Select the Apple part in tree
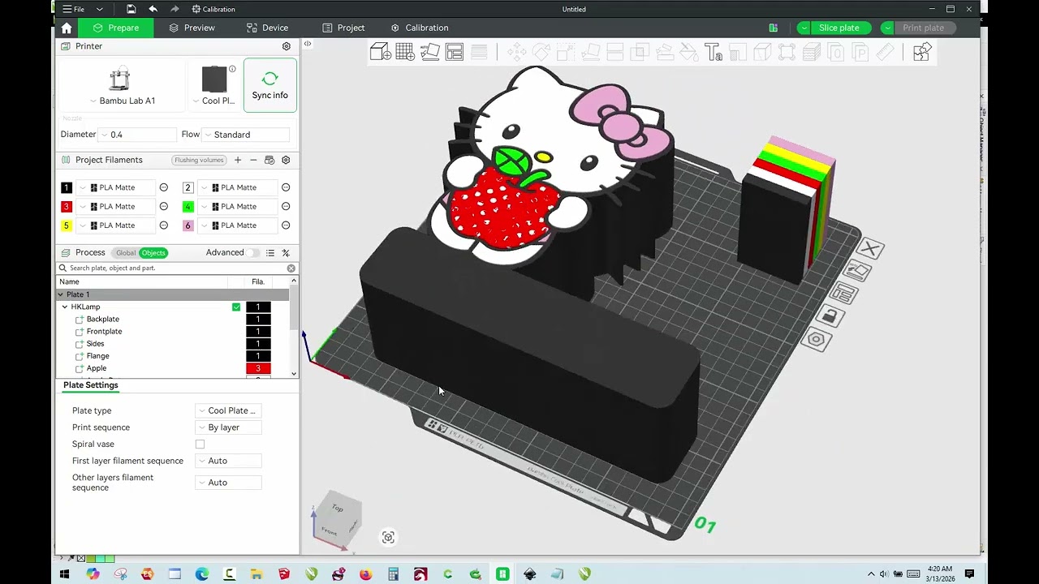The width and height of the screenshot is (1039, 584). click(x=97, y=368)
